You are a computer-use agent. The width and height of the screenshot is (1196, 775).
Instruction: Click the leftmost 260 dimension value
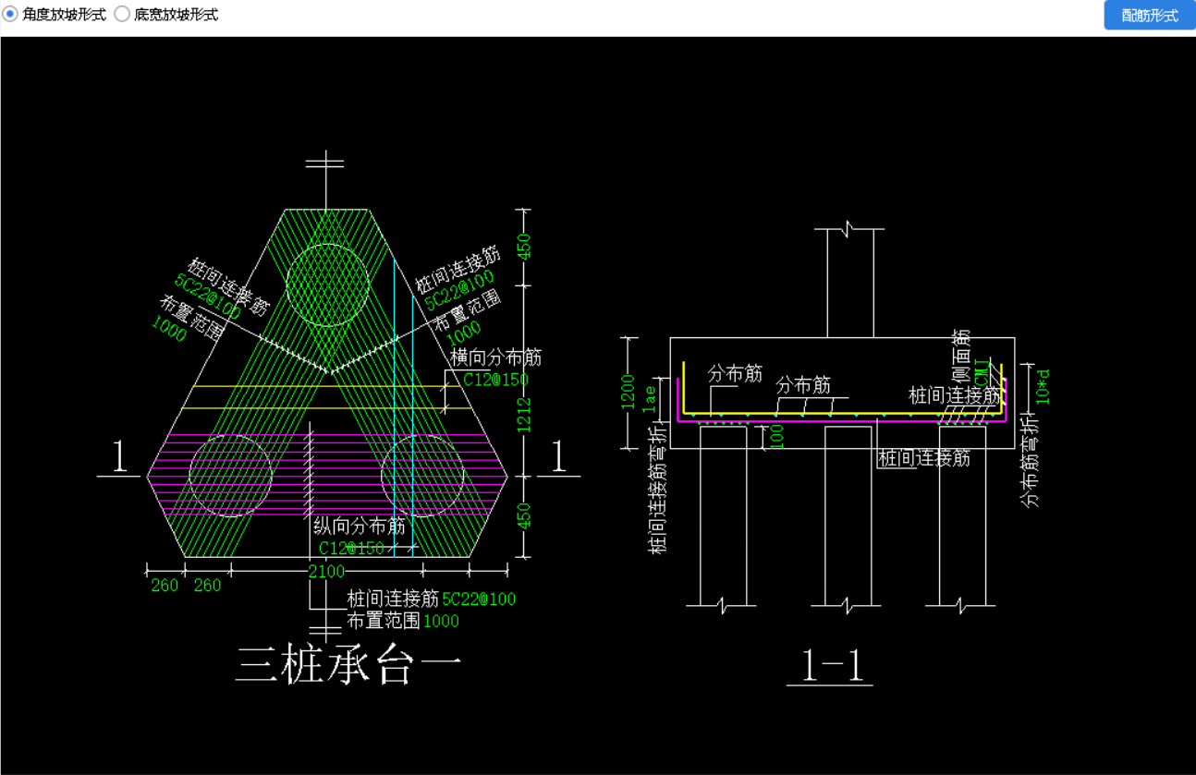tap(165, 585)
